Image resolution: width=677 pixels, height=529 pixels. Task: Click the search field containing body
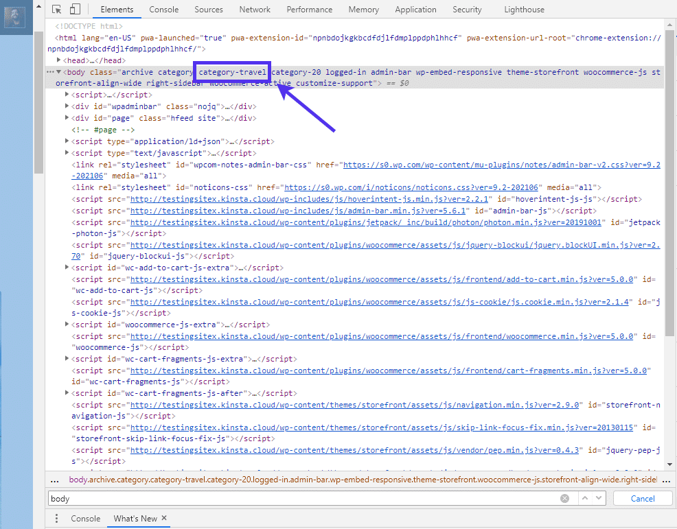(x=302, y=499)
